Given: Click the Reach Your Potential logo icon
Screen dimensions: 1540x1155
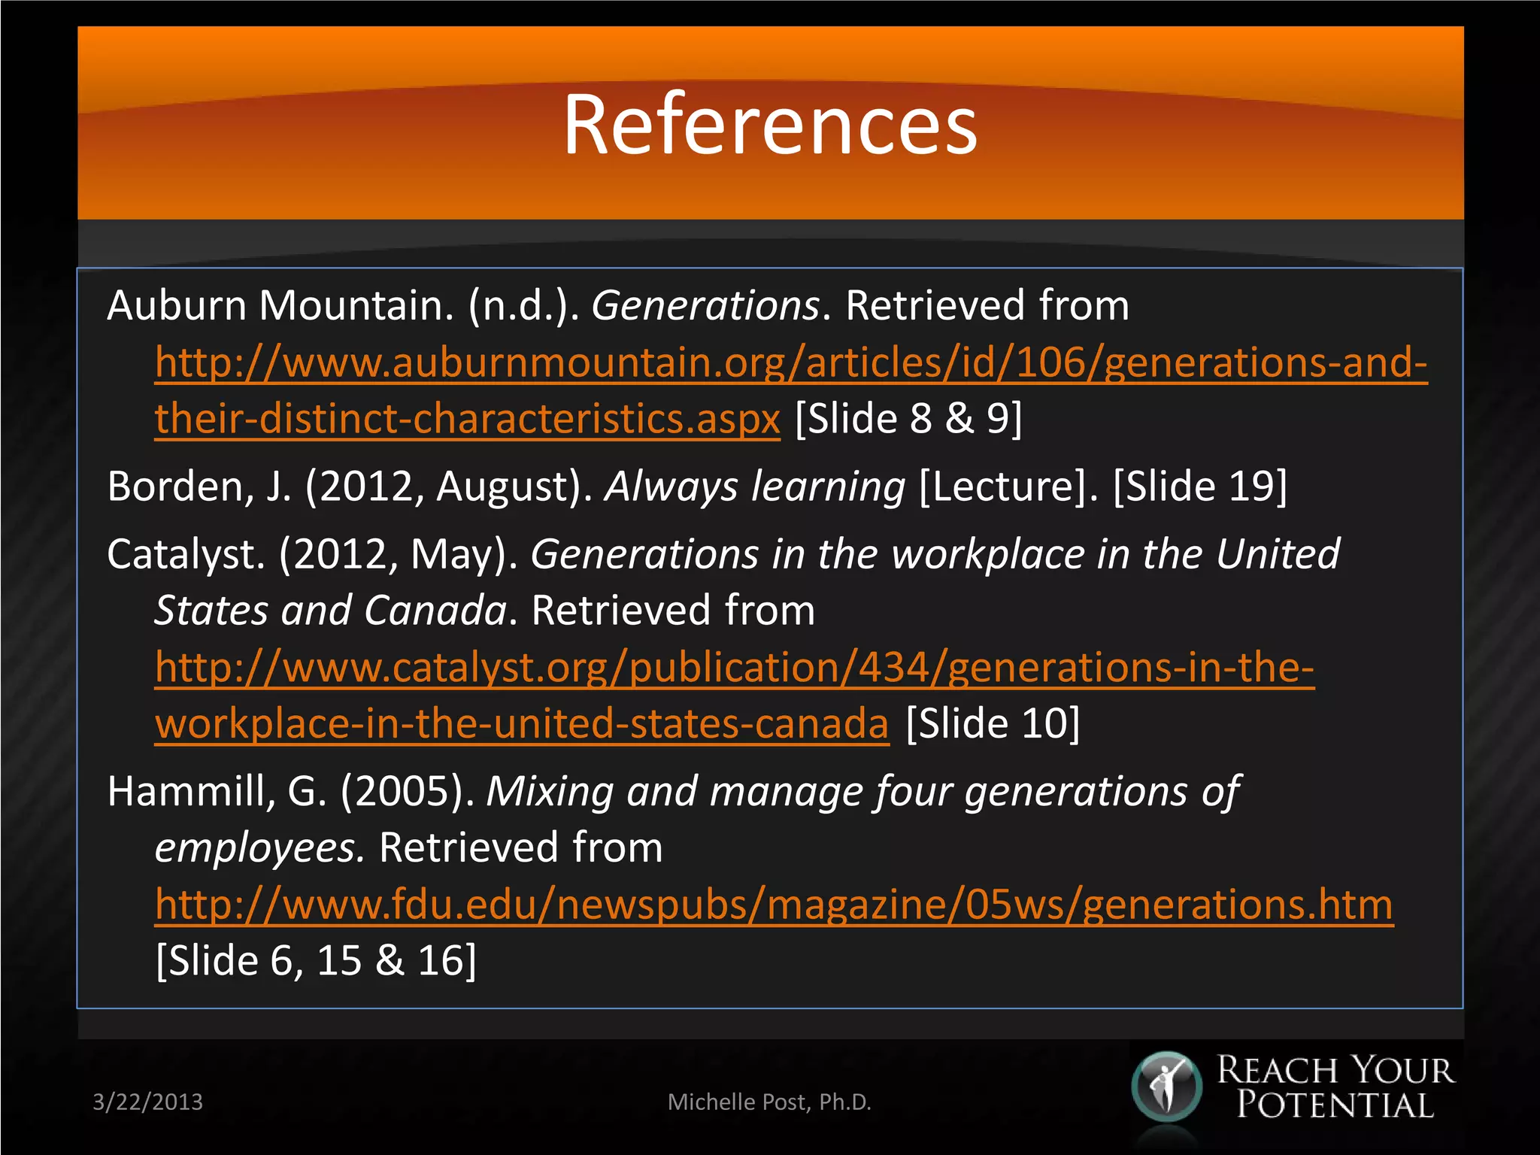Looking at the screenshot, I should [x=1166, y=1087].
